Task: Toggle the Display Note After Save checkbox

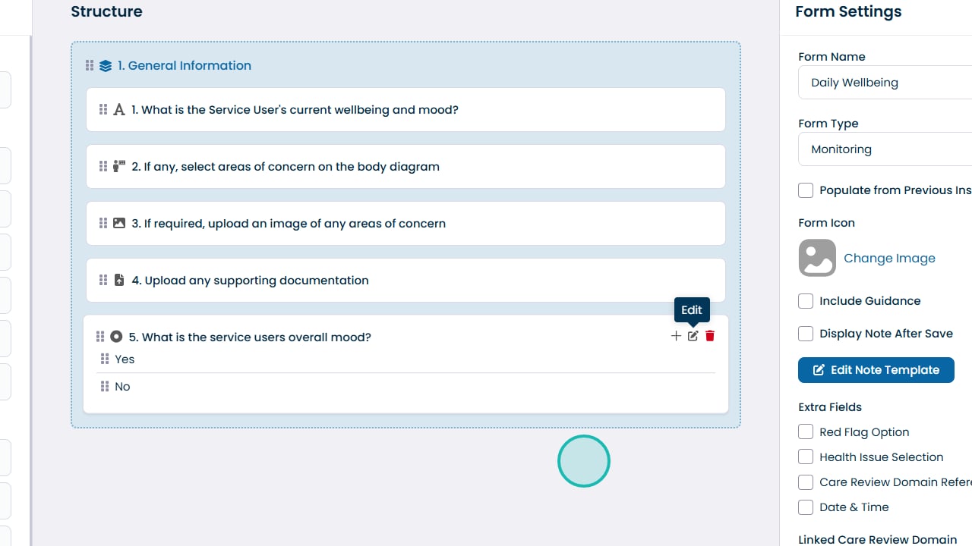Action: click(806, 334)
